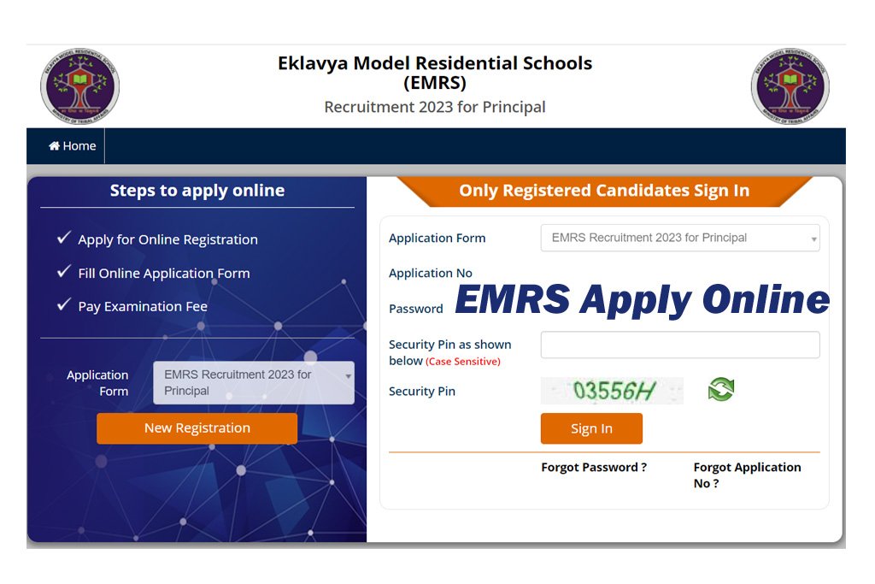Click the EMRS Apply Online overlay text

642,299
